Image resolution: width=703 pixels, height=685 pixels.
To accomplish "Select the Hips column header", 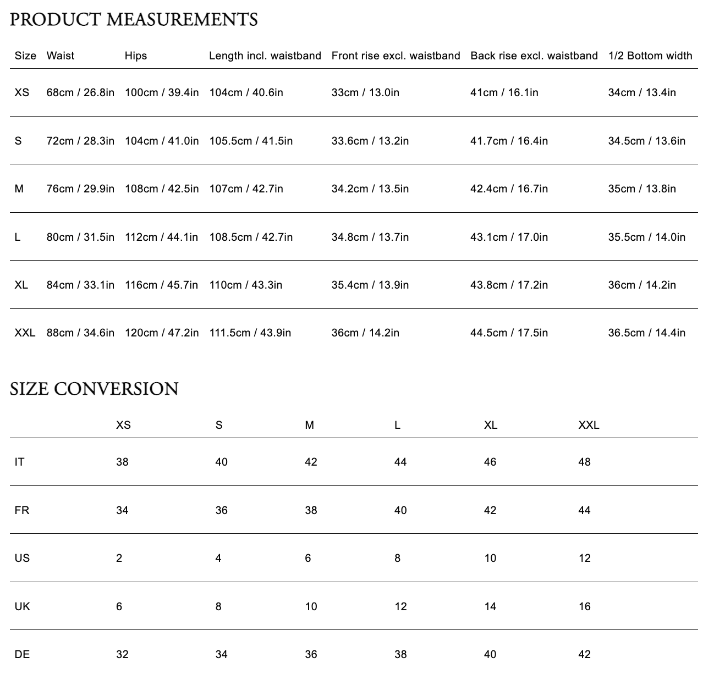I will coord(137,56).
